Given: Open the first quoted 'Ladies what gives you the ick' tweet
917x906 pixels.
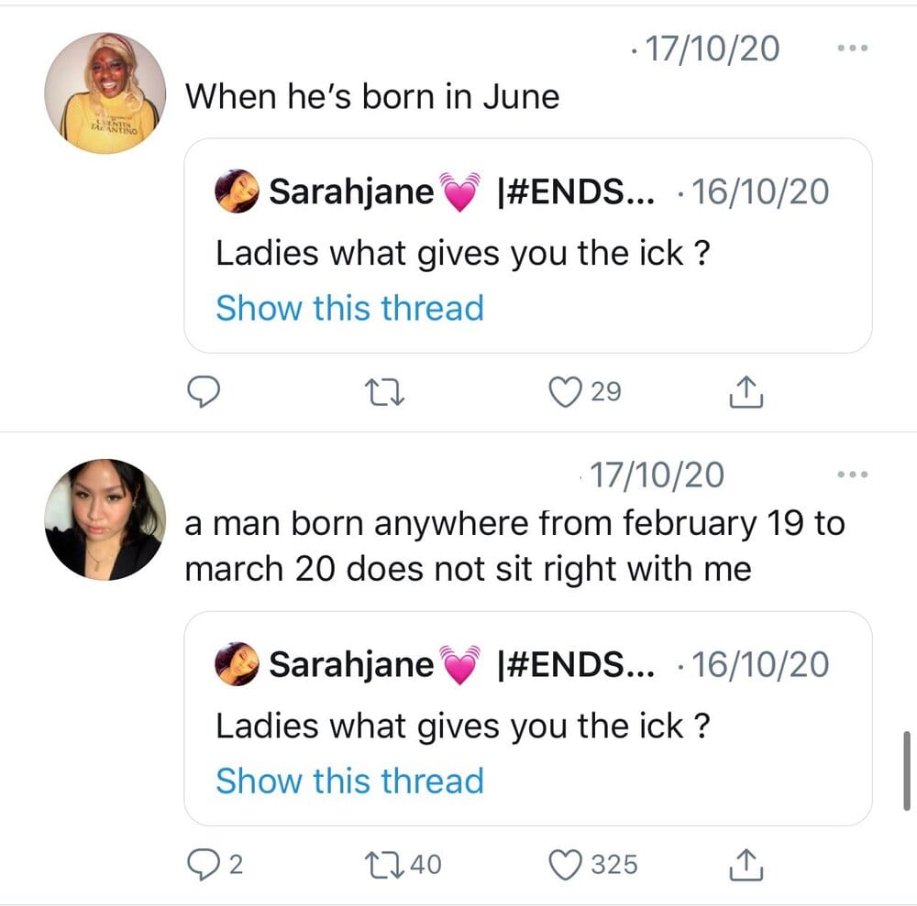Looking at the screenshot, I should [528, 246].
